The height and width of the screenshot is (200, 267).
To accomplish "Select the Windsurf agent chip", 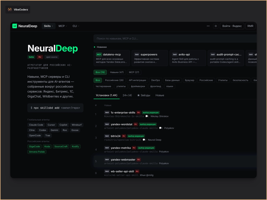I will [76, 125].
